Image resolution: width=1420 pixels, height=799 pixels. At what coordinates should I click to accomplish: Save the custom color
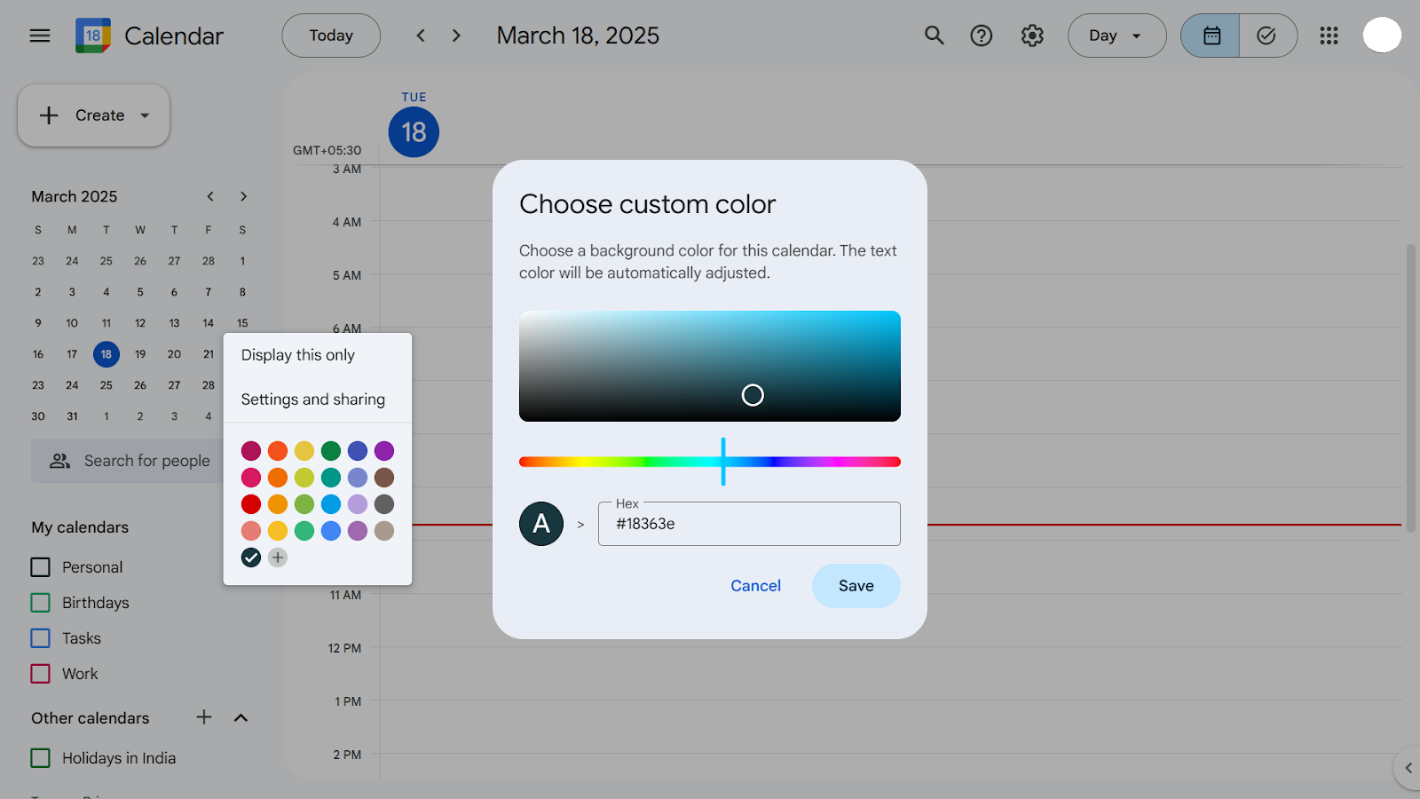tap(856, 586)
